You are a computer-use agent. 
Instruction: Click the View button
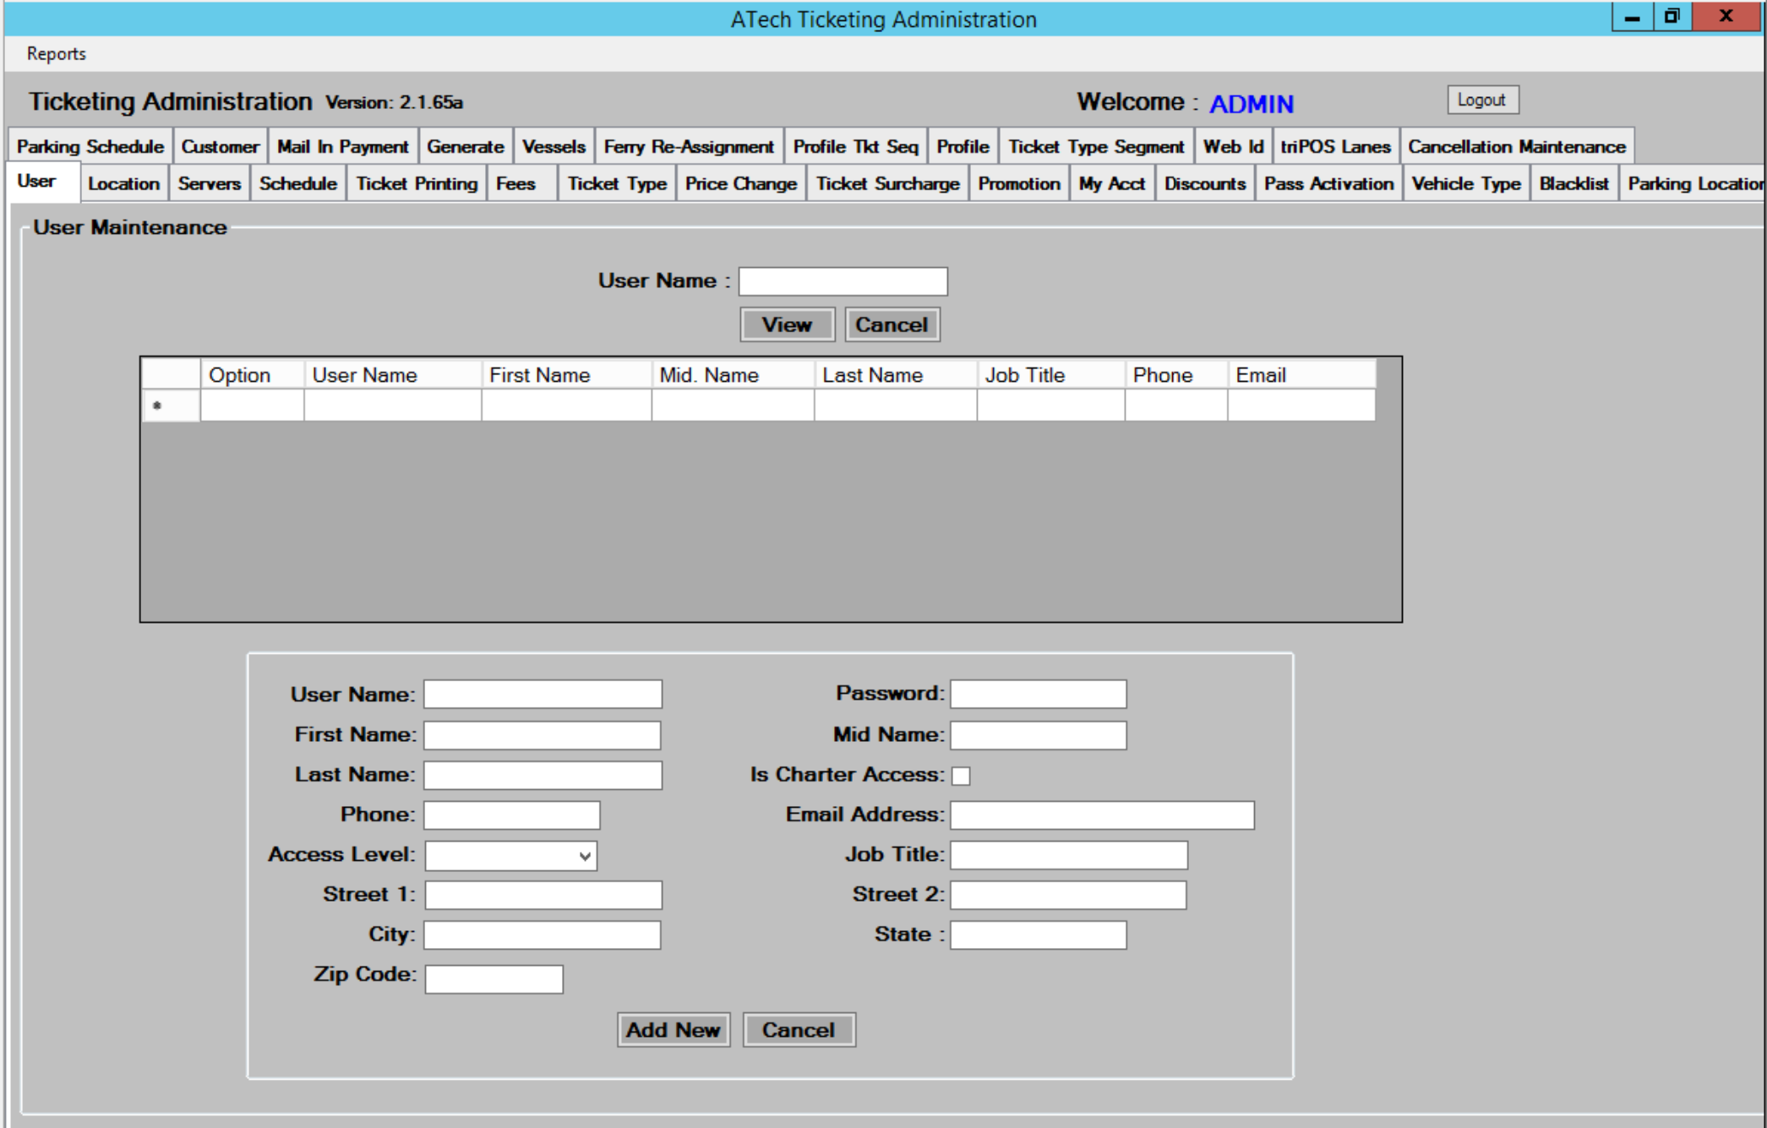point(787,324)
